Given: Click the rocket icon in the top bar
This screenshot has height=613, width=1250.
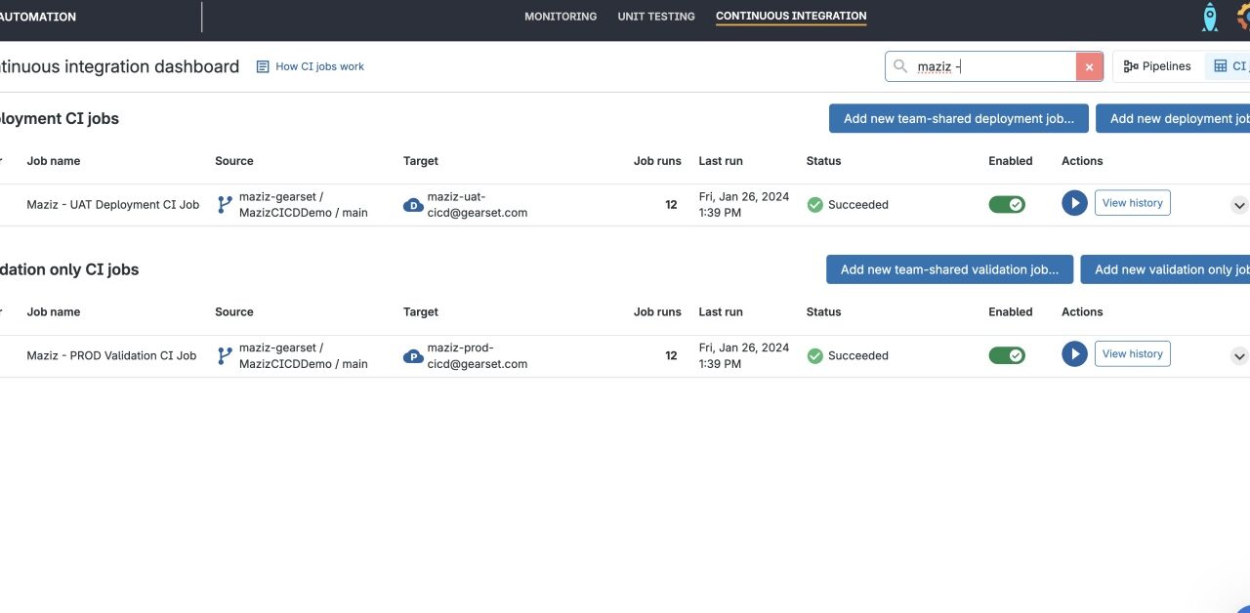Looking at the screenshot, I should click(x=1209, y=16).
